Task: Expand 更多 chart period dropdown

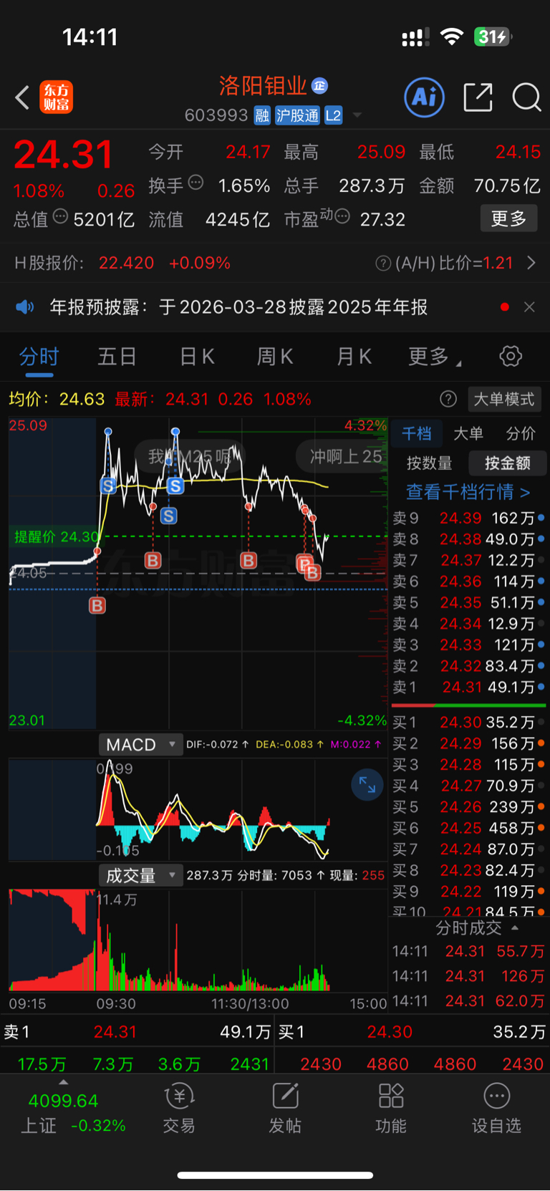Action: coord(434,356)
